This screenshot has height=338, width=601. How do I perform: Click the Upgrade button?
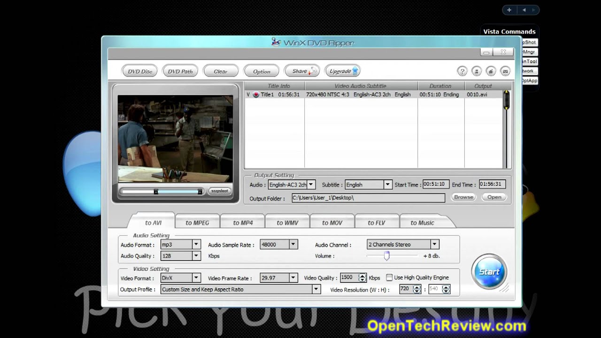343,71
